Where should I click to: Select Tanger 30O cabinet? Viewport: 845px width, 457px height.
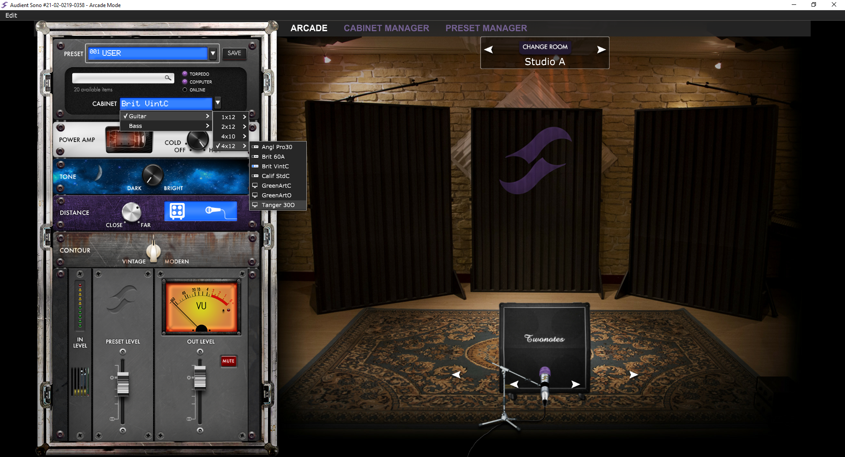pos(278,205)
